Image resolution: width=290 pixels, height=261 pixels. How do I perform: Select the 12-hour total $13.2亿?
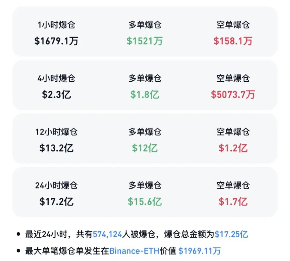56,148
